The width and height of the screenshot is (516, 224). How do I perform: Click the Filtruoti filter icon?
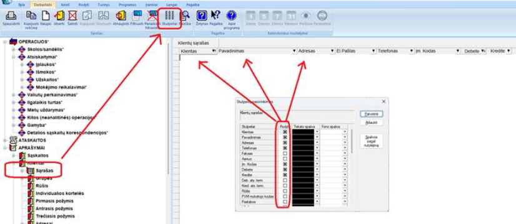[x=137, y=16]
